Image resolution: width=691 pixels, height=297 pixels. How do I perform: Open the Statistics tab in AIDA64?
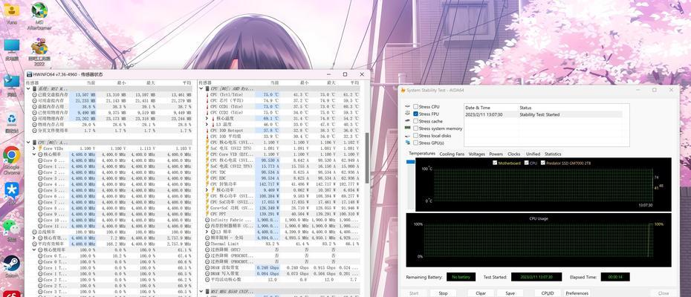553,154
